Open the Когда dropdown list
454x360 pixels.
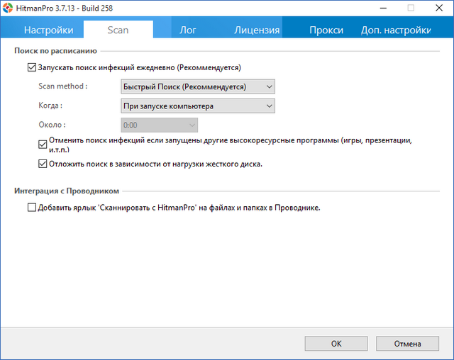coord(198,106)
